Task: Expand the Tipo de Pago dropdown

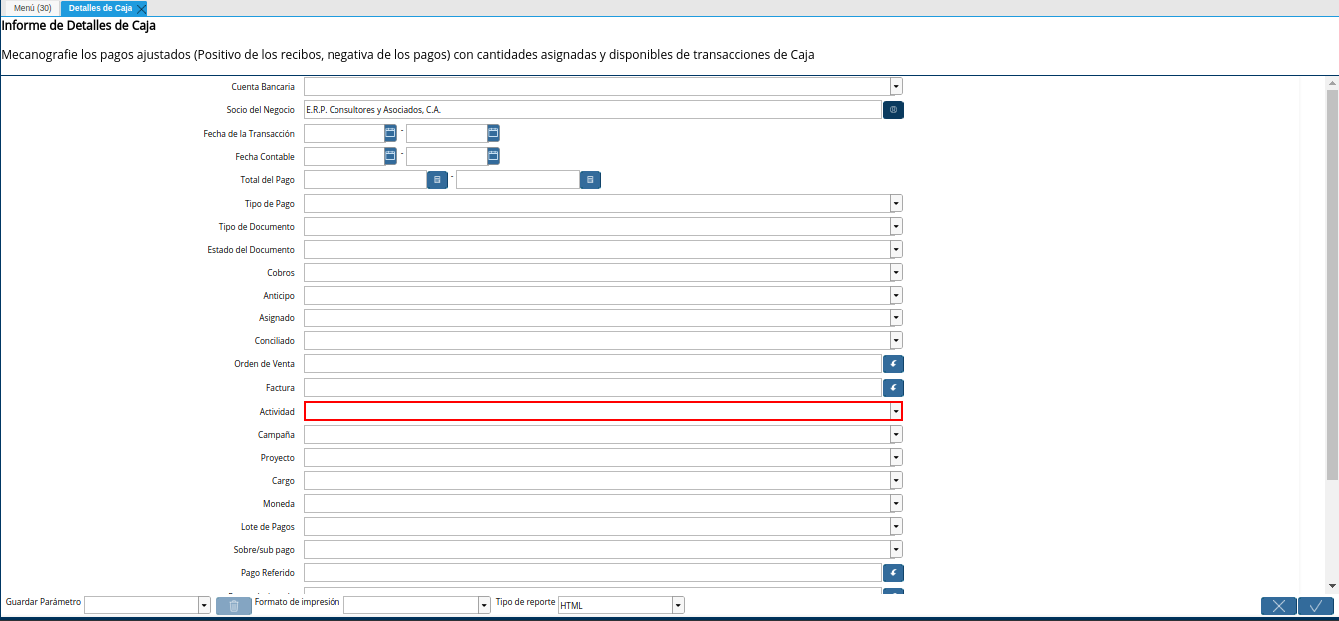Action: click(895, 203)
